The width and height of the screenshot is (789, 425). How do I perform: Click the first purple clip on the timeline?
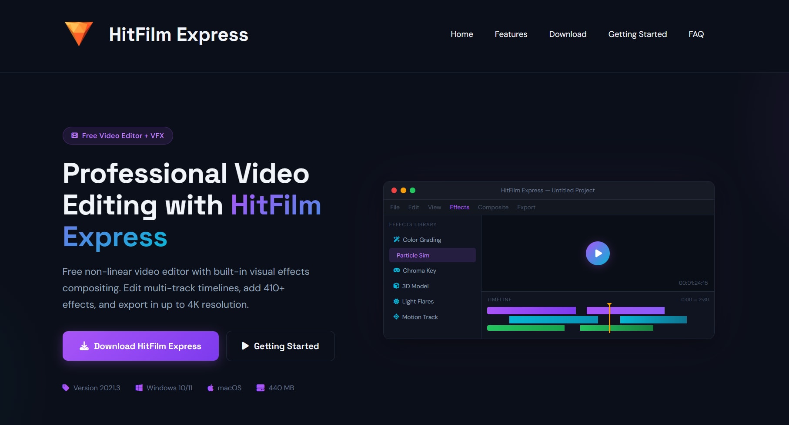532,310
